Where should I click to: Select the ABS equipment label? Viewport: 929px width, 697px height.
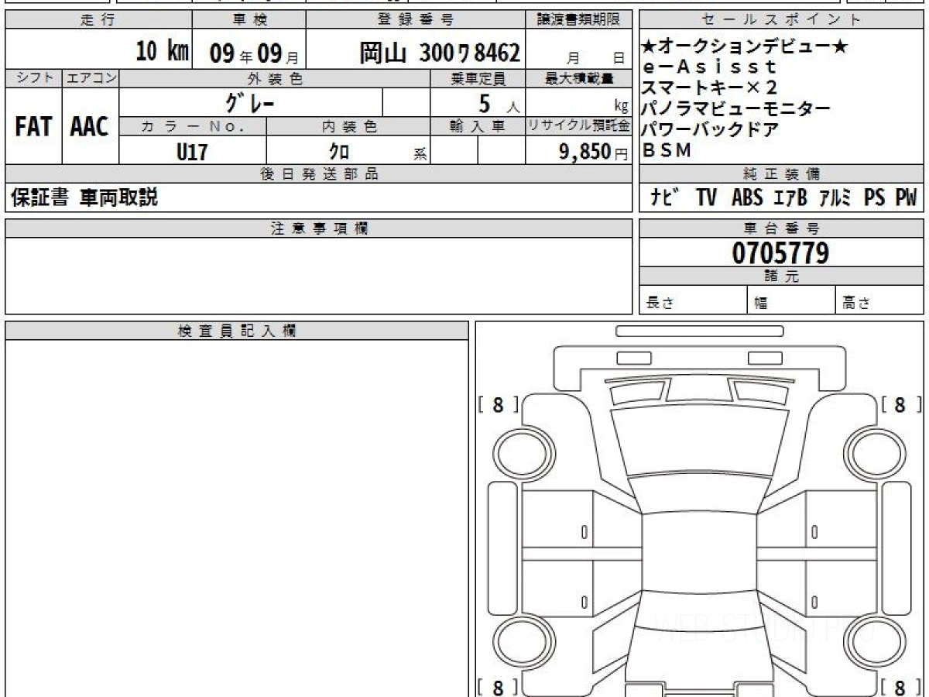[747, 197]
